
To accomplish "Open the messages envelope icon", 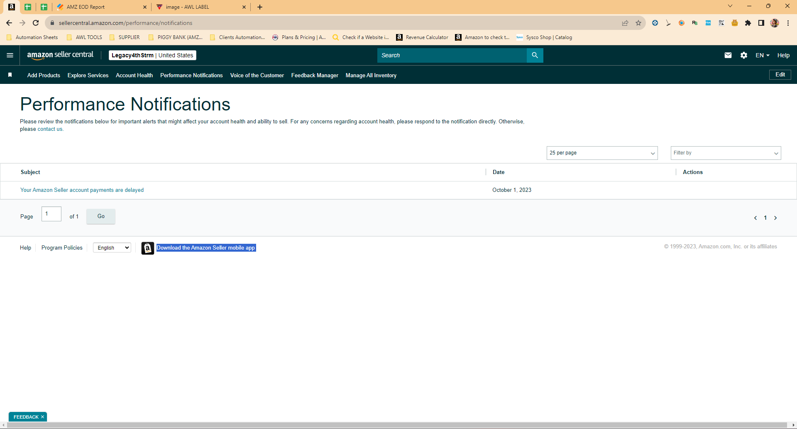I will [728, 55].
